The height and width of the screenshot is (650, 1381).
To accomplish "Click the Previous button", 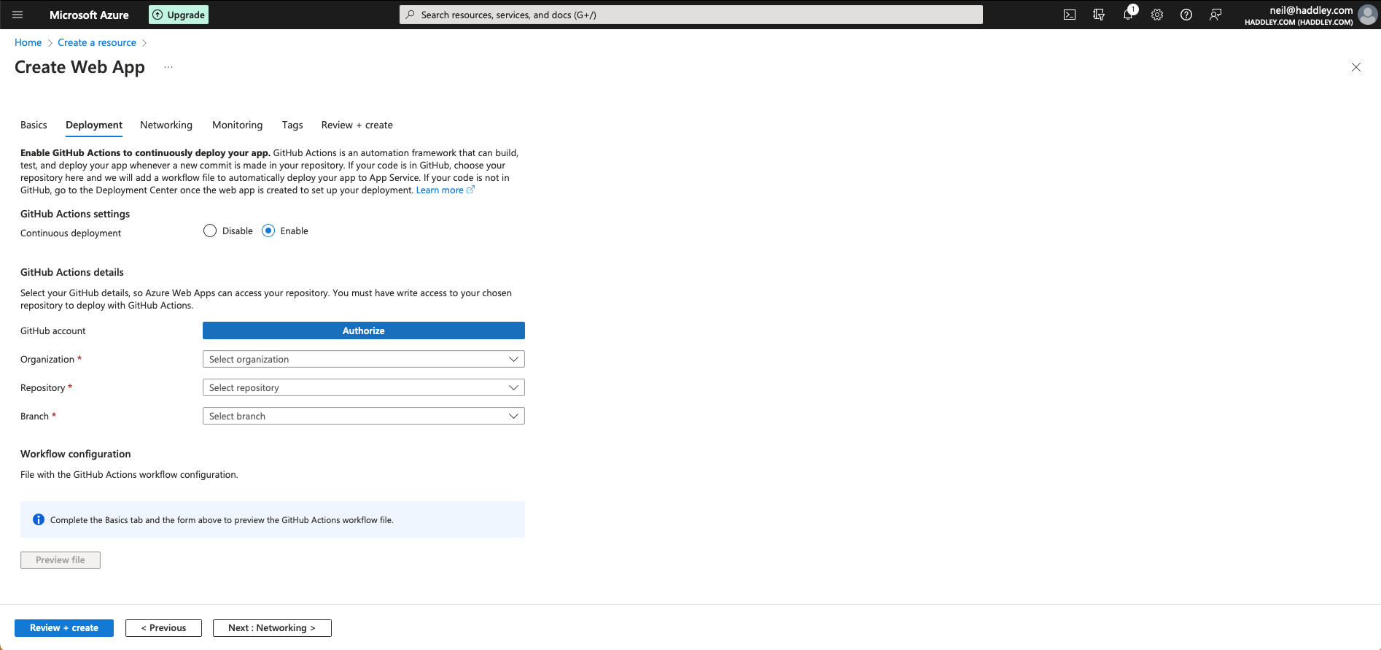I will [163, 628].
